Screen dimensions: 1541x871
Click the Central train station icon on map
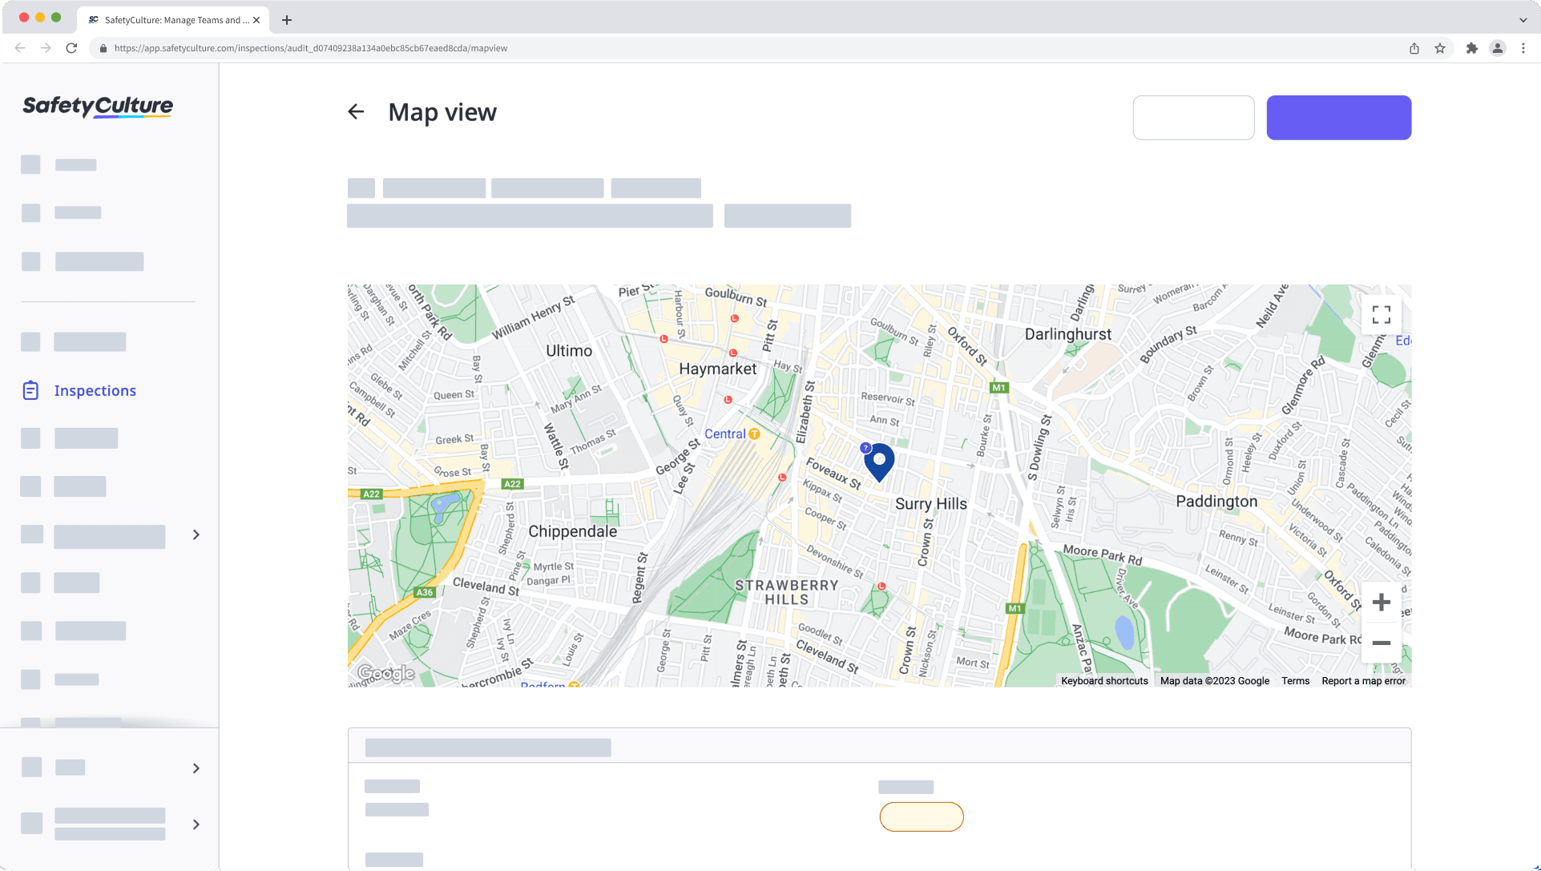754,433
